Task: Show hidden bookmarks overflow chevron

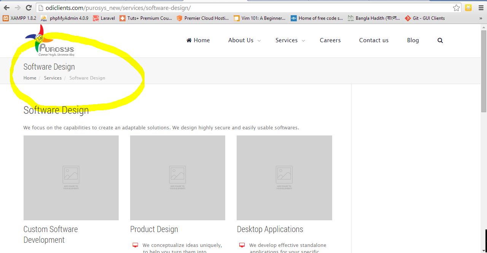Action: click(x=481, y=18)
